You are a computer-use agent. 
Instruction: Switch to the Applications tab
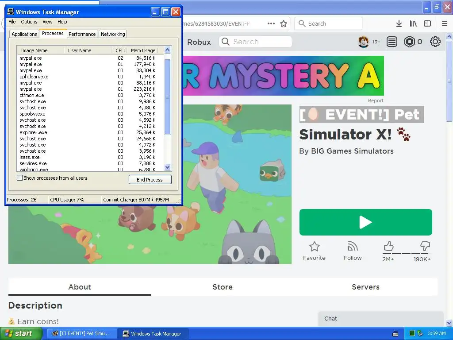click(x=24, y=34)
